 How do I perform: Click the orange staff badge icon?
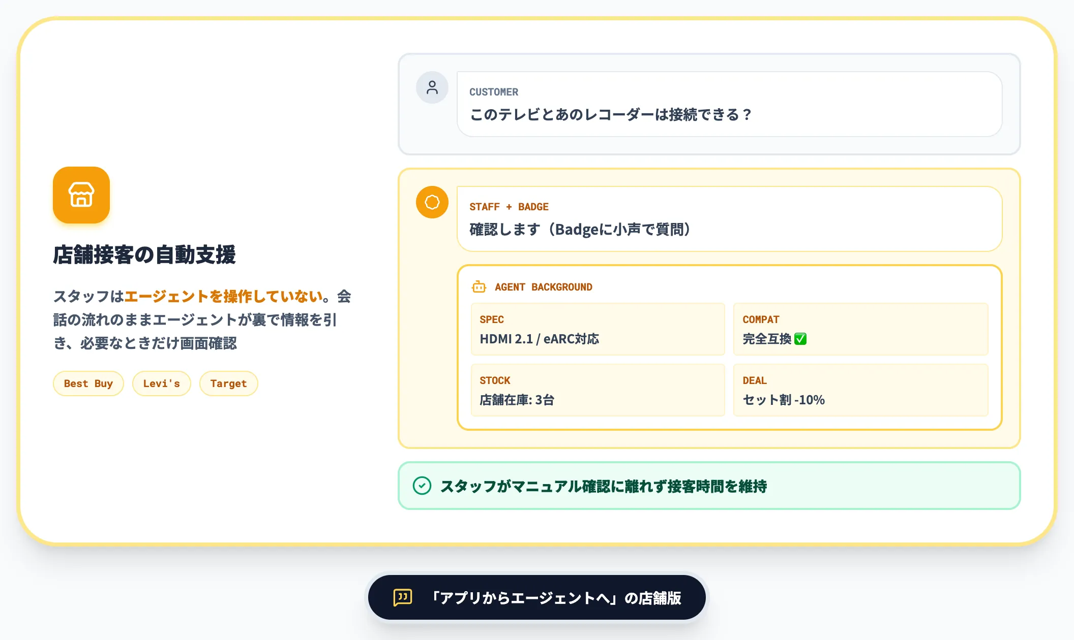(432, 202)
